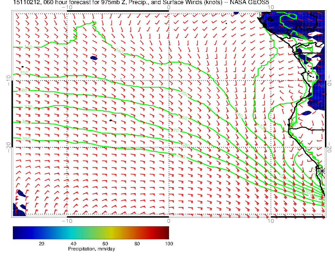Click the "10" longitude label on the bottom axis

(x=271, y=221)
